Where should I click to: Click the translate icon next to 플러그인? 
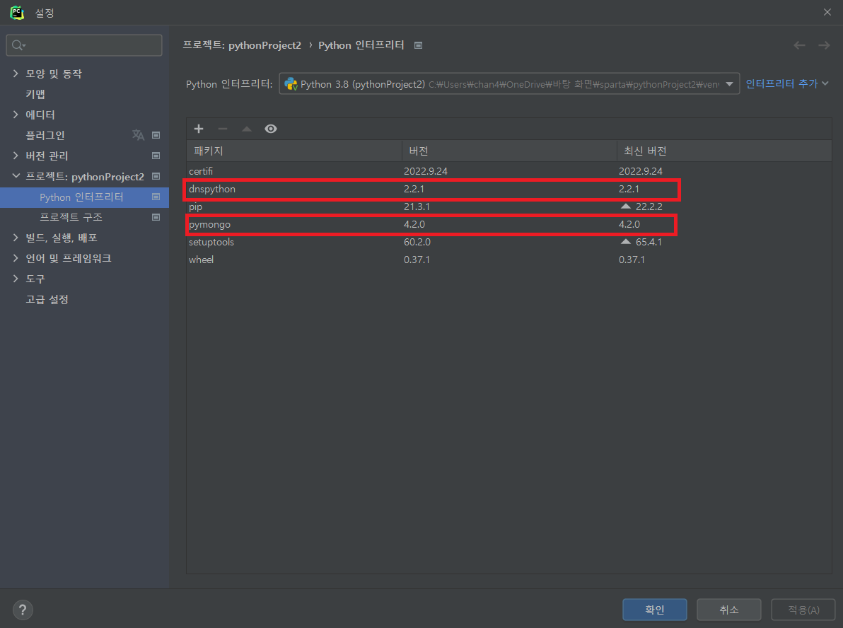pos(138,135)
